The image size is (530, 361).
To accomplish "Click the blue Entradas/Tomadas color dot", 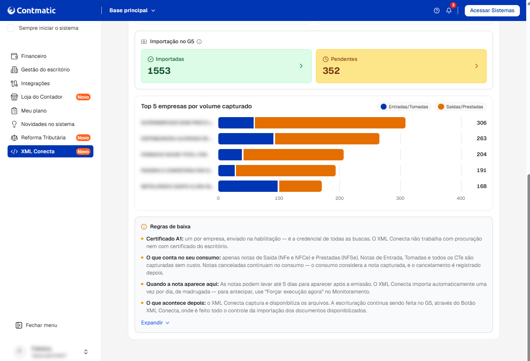I will click(x=384, y=107).
